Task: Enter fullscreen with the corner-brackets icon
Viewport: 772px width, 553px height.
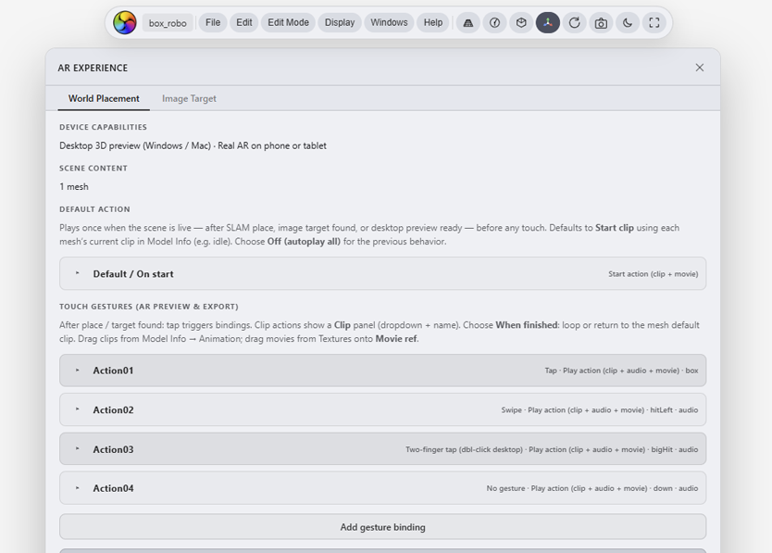Action: pos(654,22)
